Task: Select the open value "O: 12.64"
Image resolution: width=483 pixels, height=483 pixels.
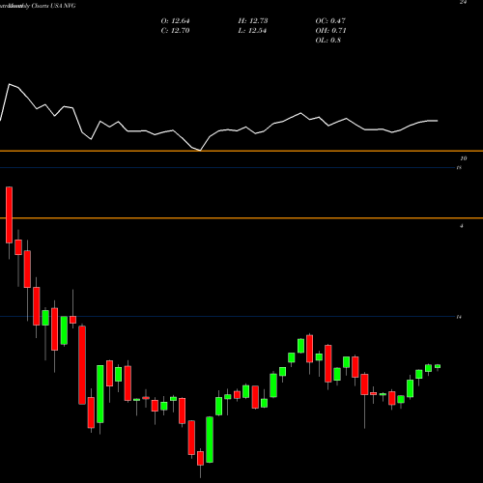Action: 175,21
